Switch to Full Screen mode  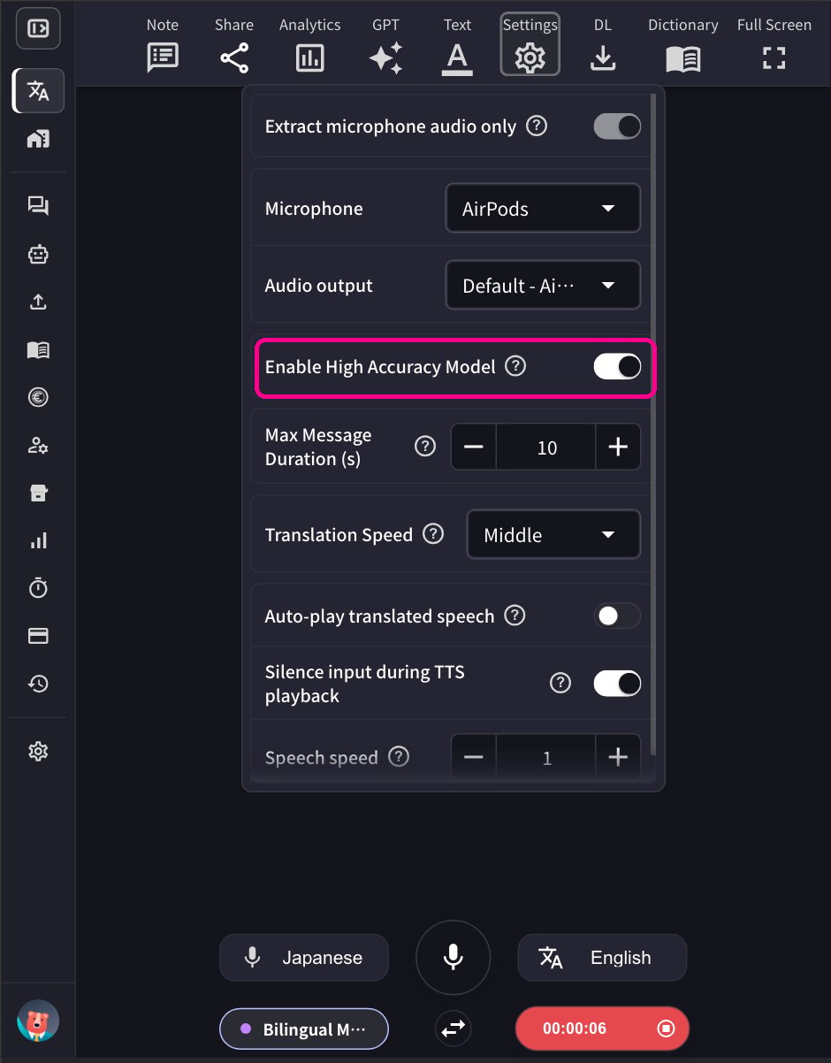tap(774, 47)
